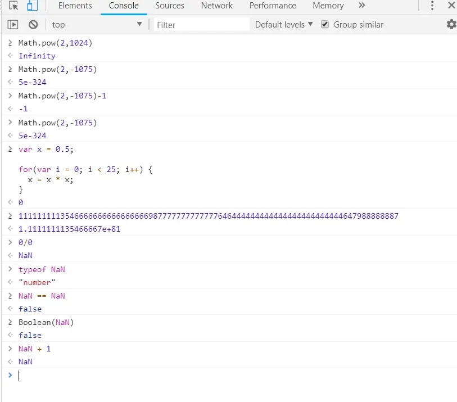The image size is (457, 402).
Task: Go to the Network tab
Action: 217,6
